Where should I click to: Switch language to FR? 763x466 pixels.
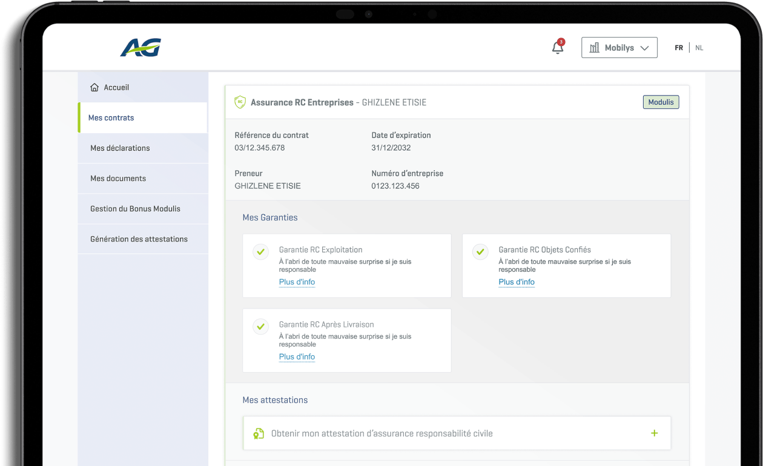[679, 48]
